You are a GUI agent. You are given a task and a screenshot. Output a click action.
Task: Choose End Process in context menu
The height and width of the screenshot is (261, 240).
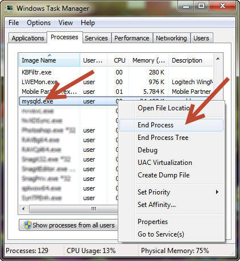coord(172,125)
